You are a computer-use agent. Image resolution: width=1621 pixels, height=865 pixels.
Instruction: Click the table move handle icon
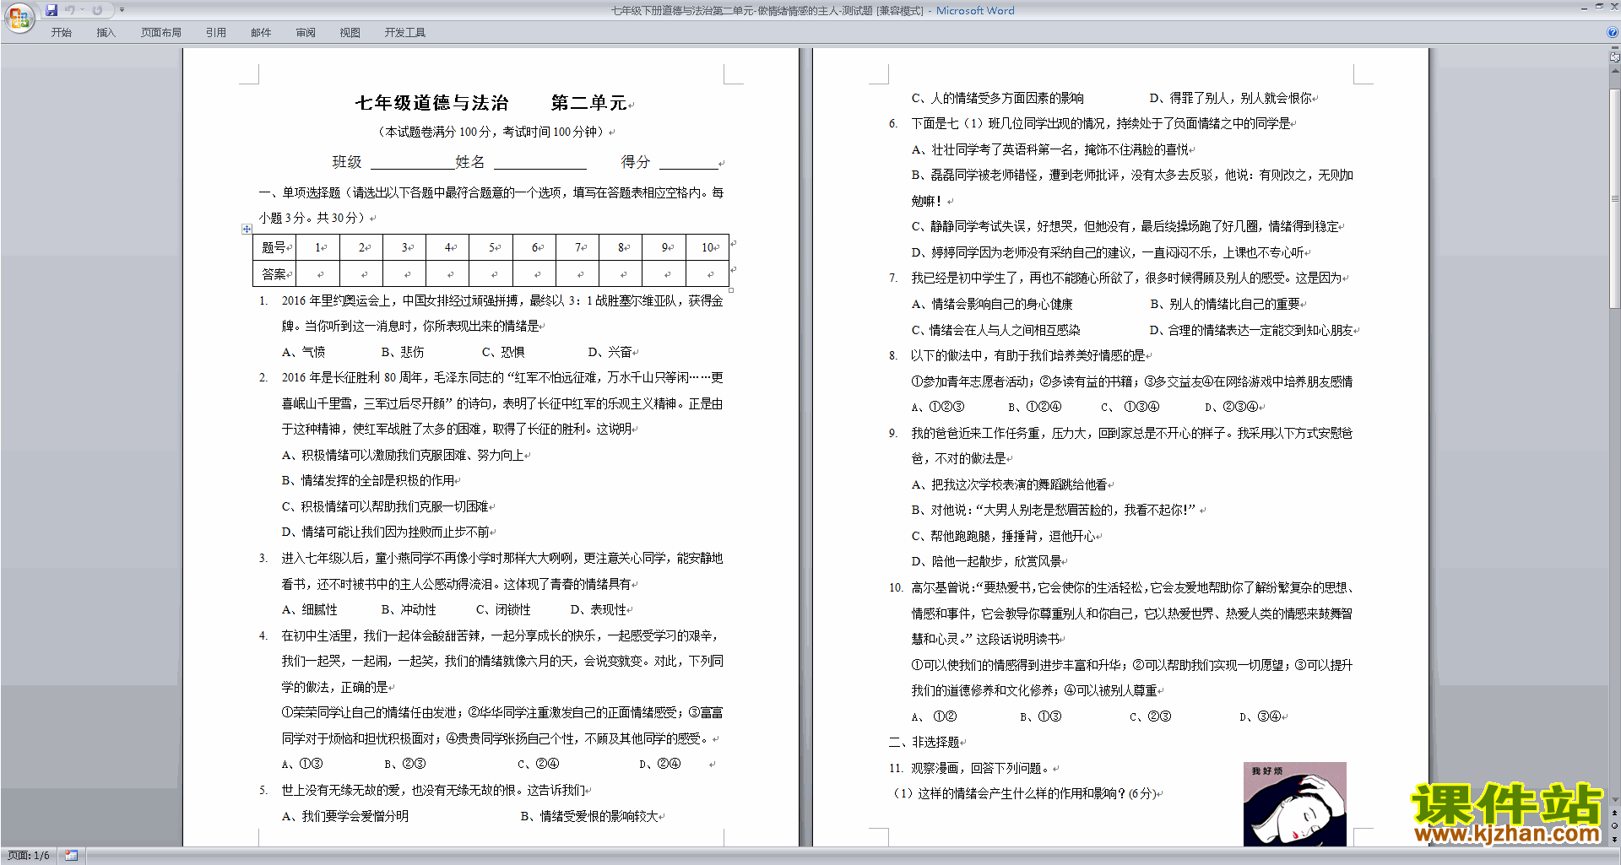[x=247, y=229]
